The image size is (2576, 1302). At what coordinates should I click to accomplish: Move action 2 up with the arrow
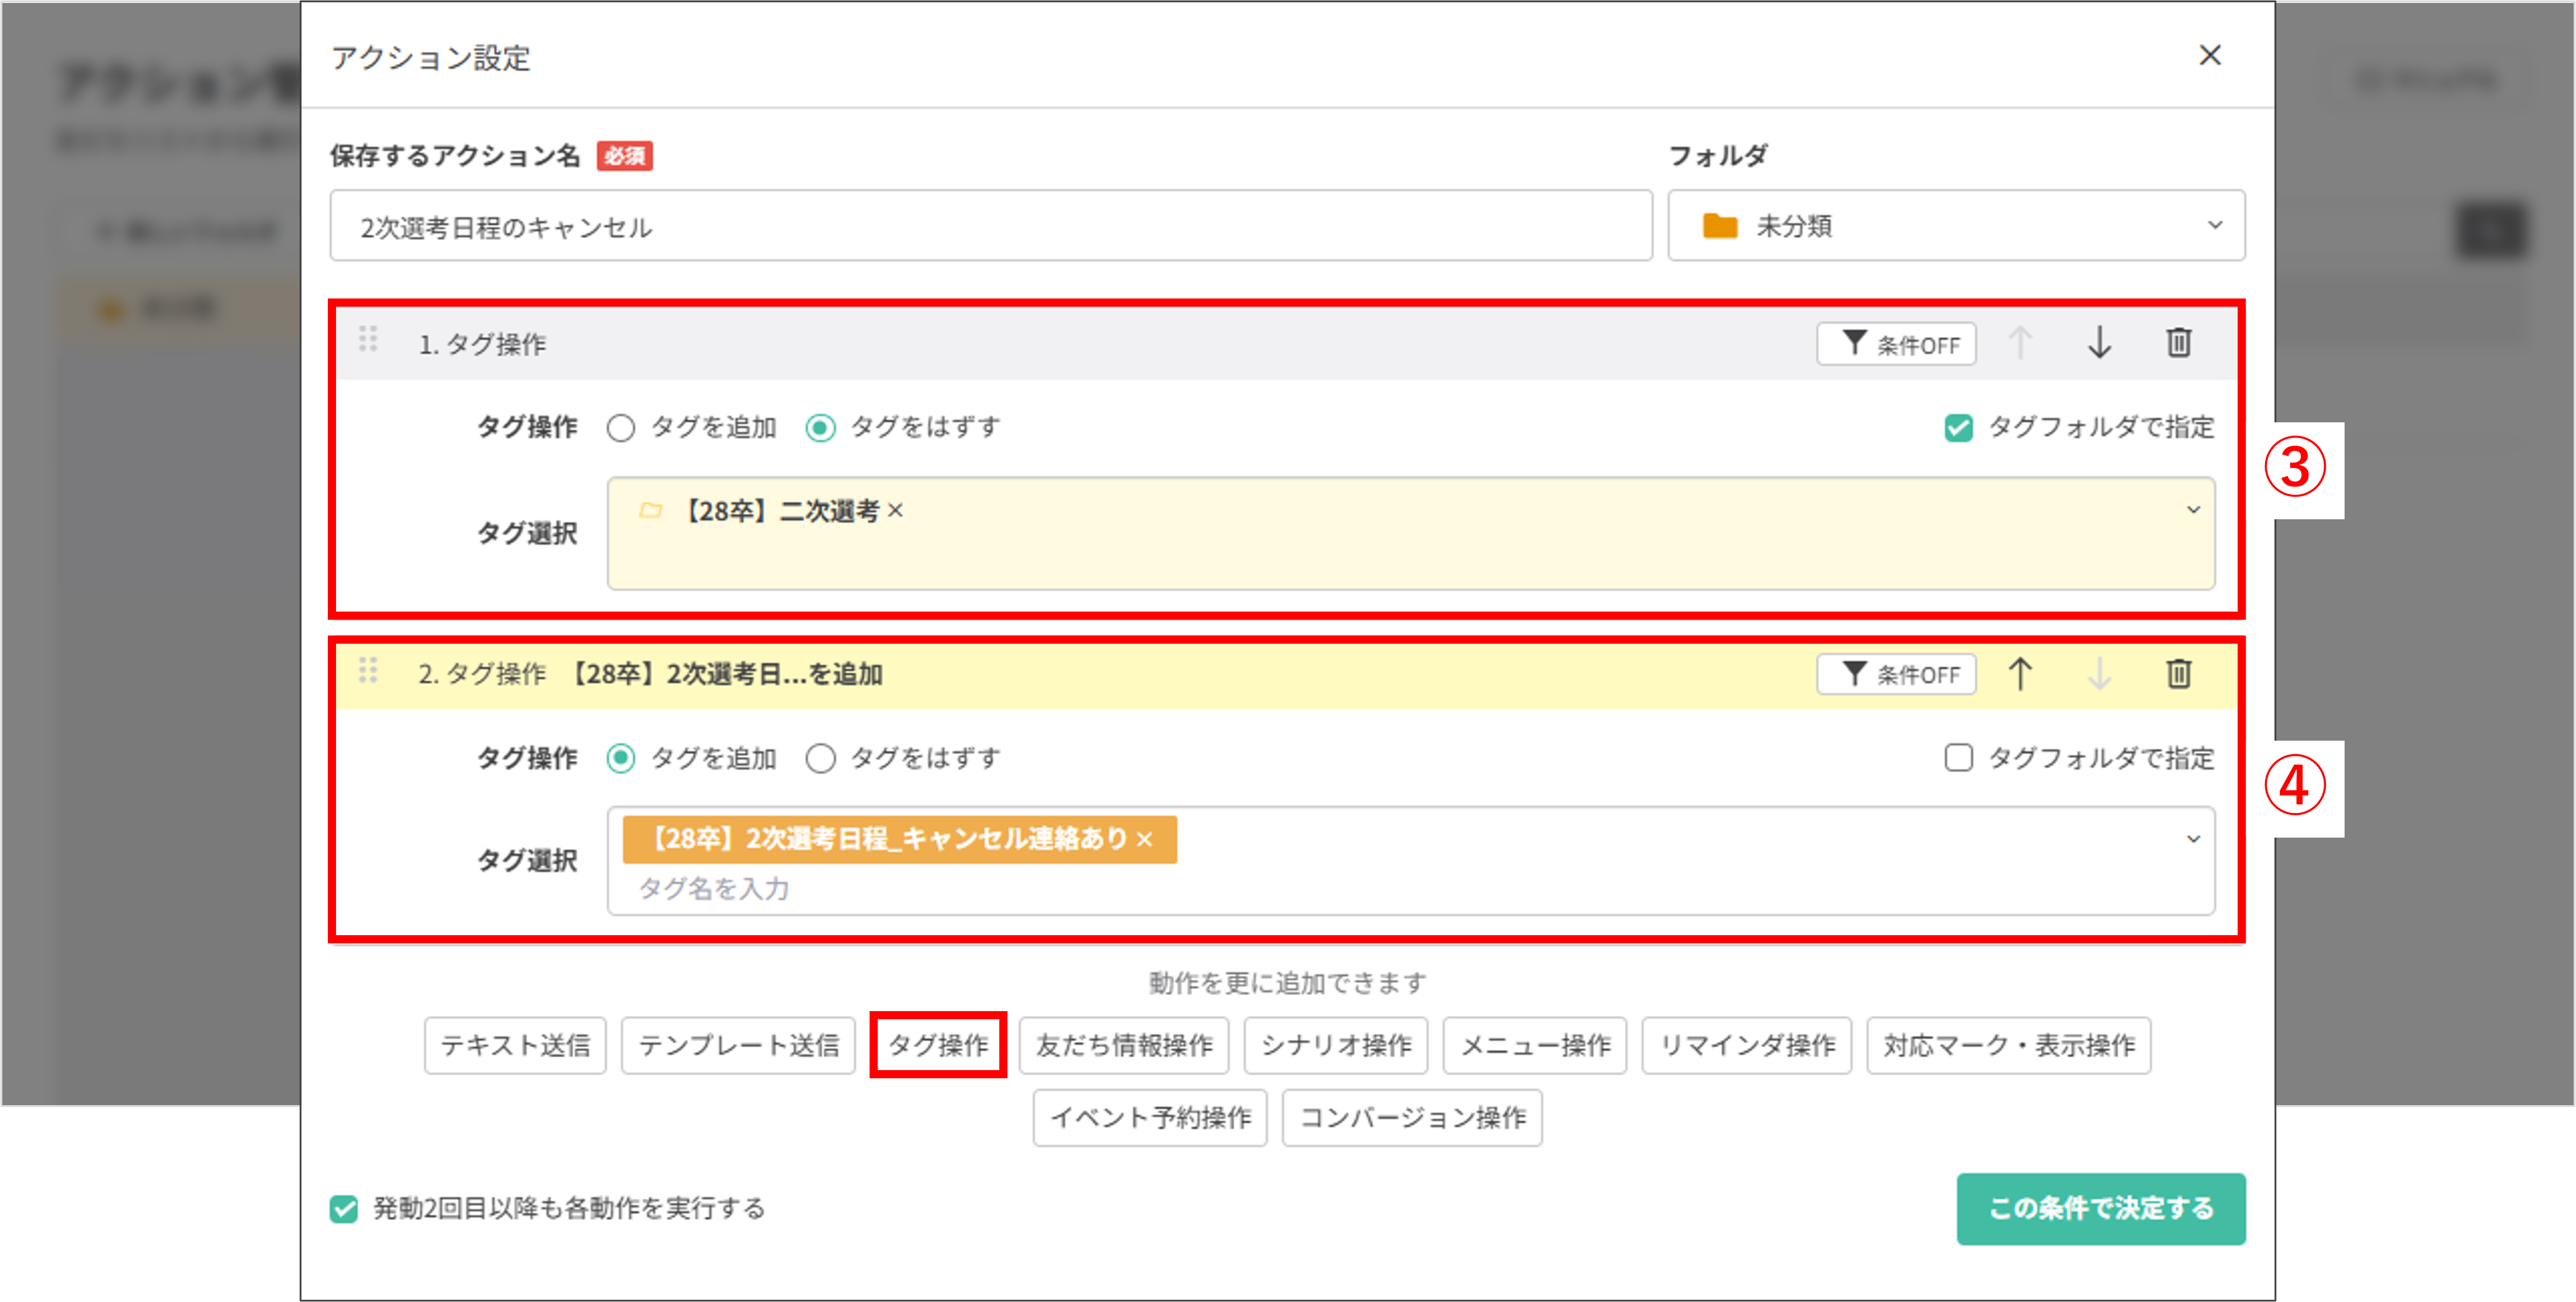[x=2019, y=673]
